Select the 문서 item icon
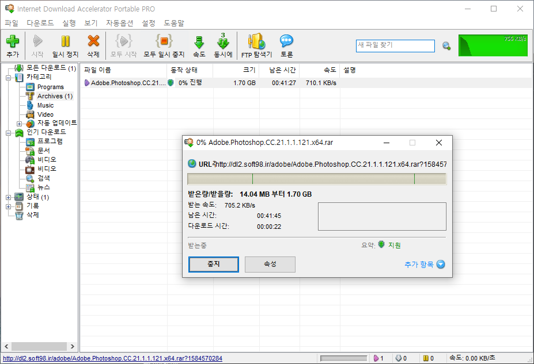Viewport: 534px width, 364px height. pos(30,151)
